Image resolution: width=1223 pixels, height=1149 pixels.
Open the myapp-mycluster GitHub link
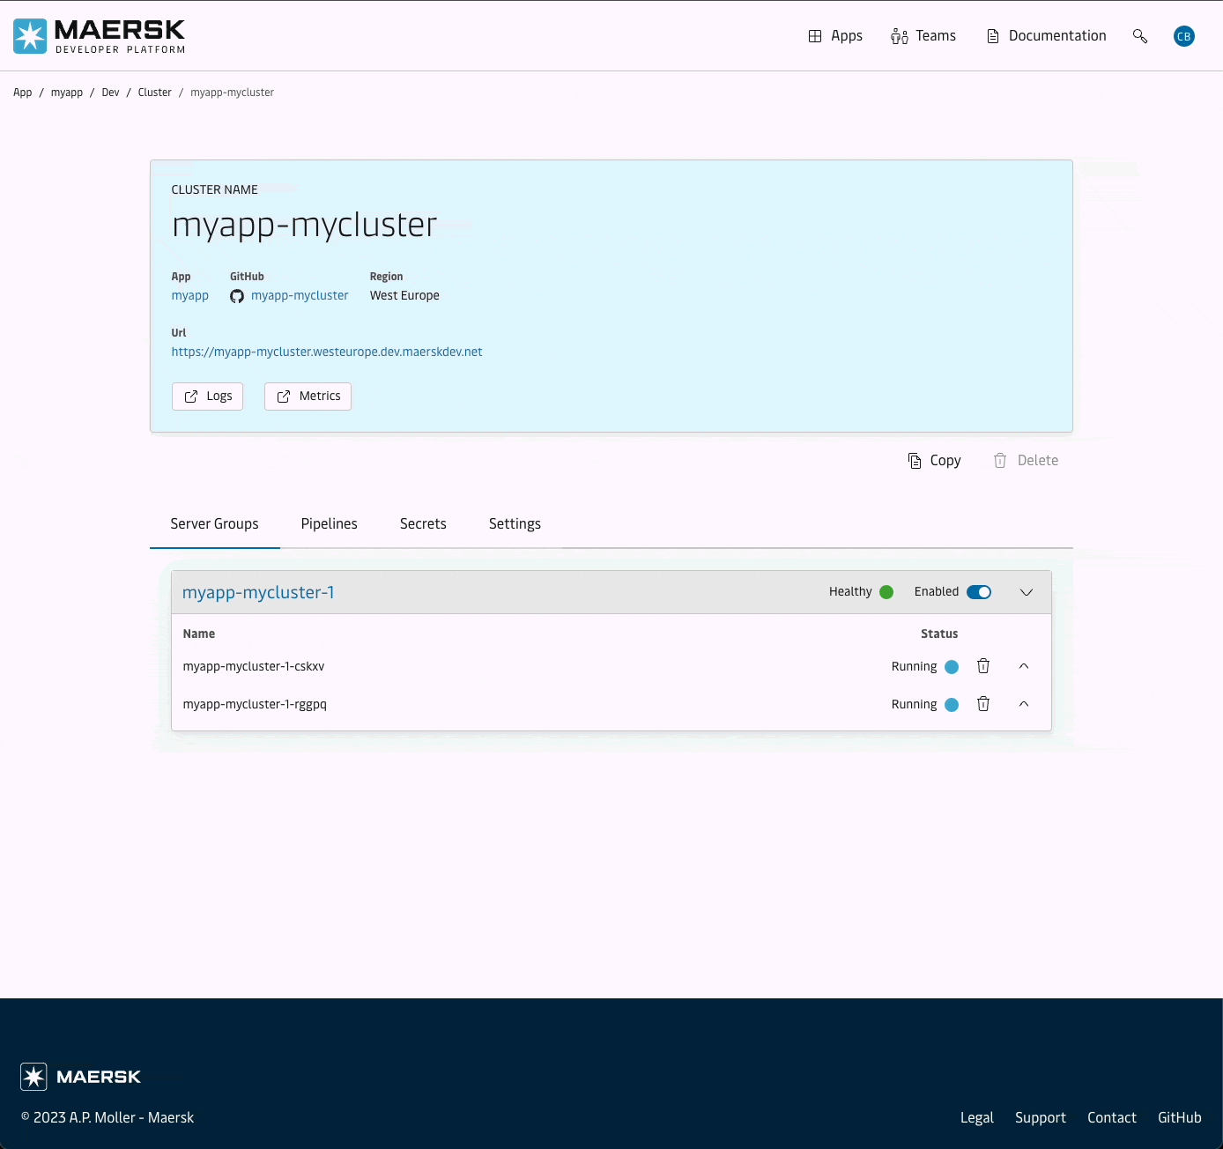pyautogui.click(x=300, y=296)
